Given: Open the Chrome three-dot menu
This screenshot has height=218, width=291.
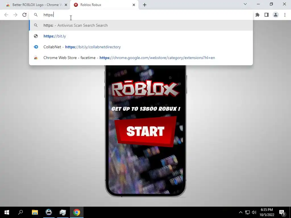Looking at the screenshot, I should 285,15.
